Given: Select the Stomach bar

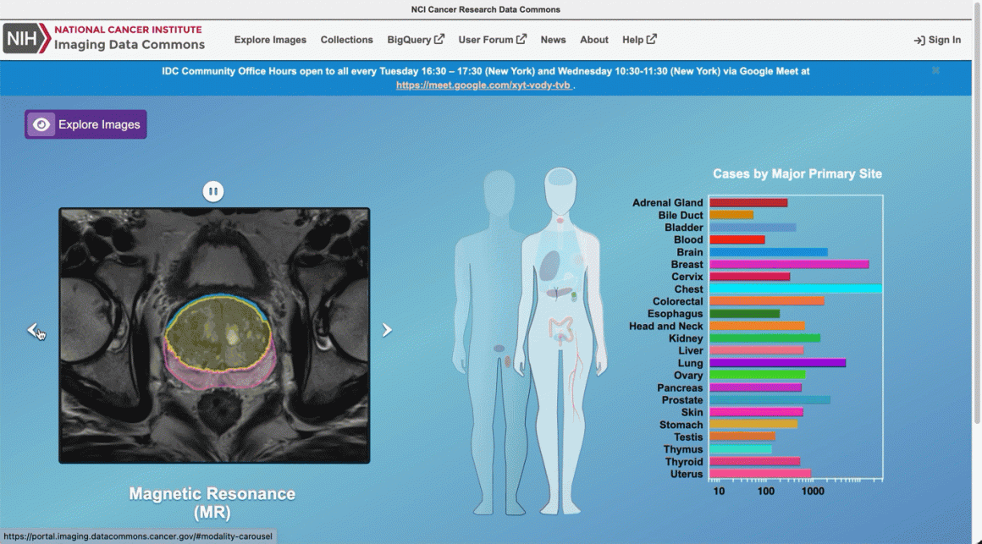Looking at the screenshot, I should click(x=753, y=425).
